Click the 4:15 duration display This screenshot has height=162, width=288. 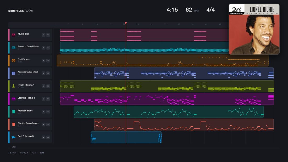pos(172,10)
